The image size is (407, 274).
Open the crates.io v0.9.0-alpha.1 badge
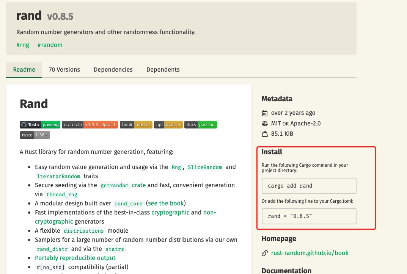[90, 125]
